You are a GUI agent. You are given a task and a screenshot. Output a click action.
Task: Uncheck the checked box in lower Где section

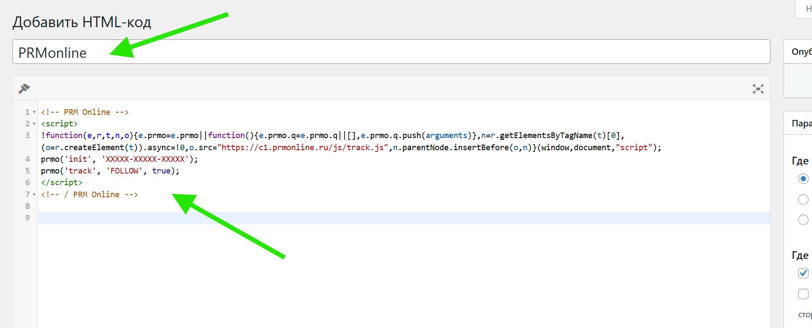click(x=803, y=273)
